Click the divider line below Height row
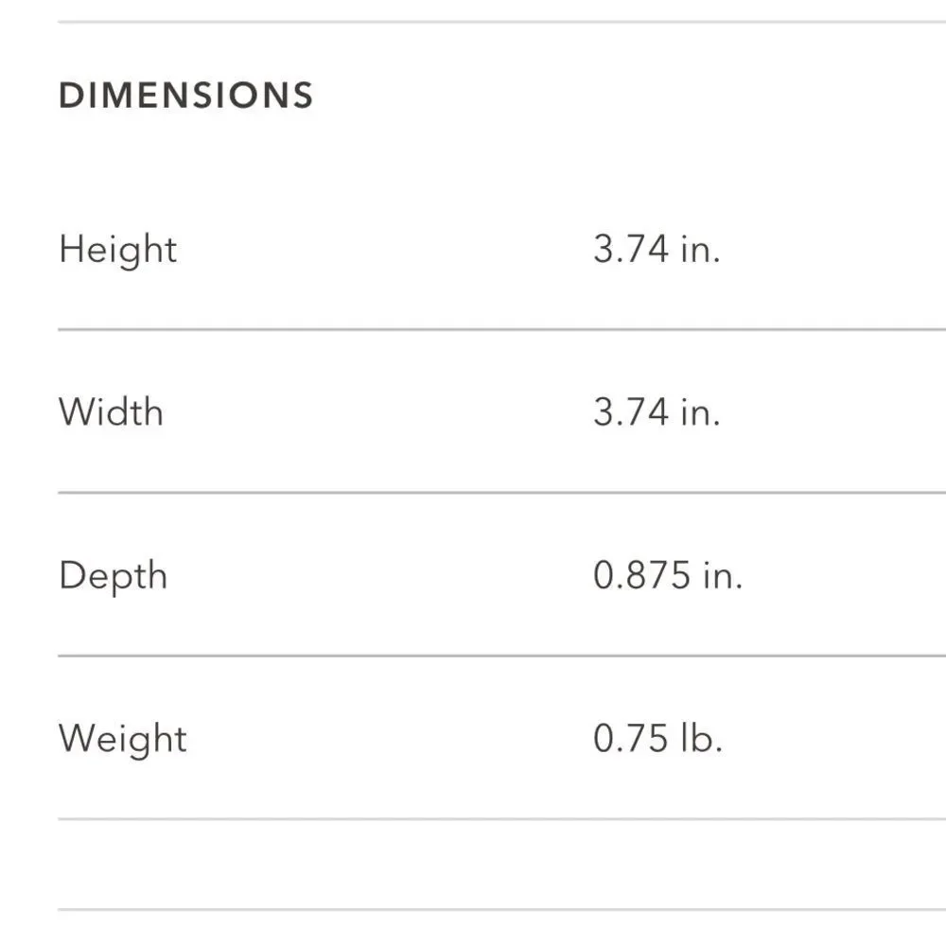The height and width of the screenshot is (946, 946). coord(502,330)
